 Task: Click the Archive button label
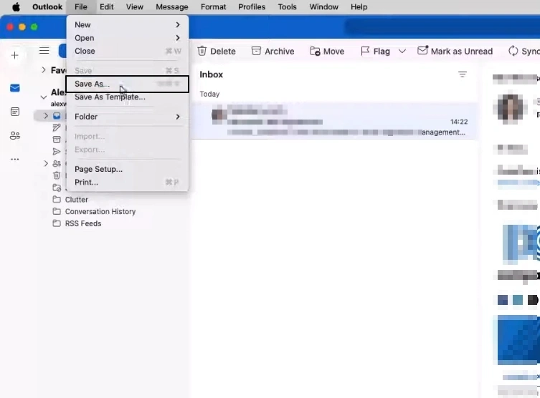click(x=279, y=52)
